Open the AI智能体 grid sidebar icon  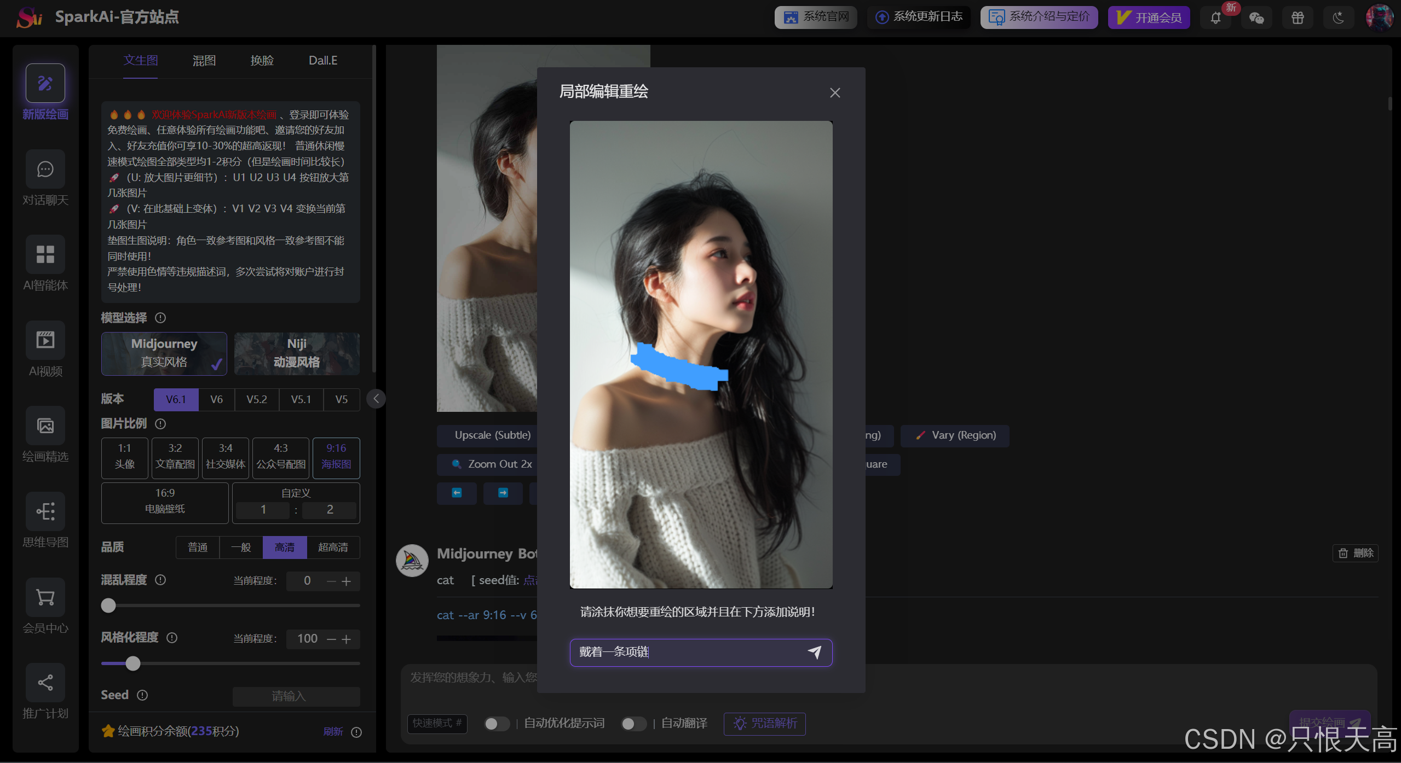click(x=45, y=254)
